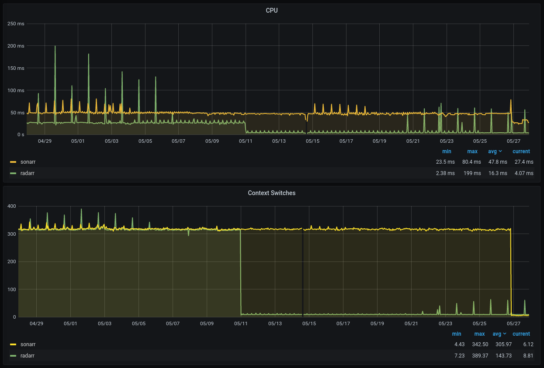544x368 pixels.
Task: Toggle radarr series in CPU legend
Action: [x=27, y=173]
